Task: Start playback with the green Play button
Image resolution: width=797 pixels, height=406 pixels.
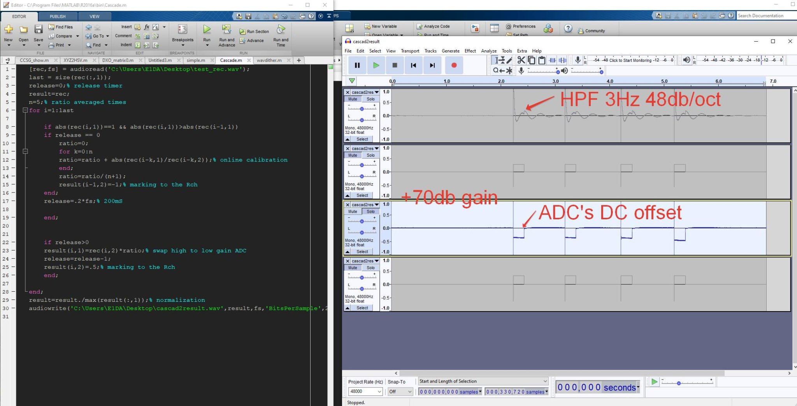Action: [376, 65]
